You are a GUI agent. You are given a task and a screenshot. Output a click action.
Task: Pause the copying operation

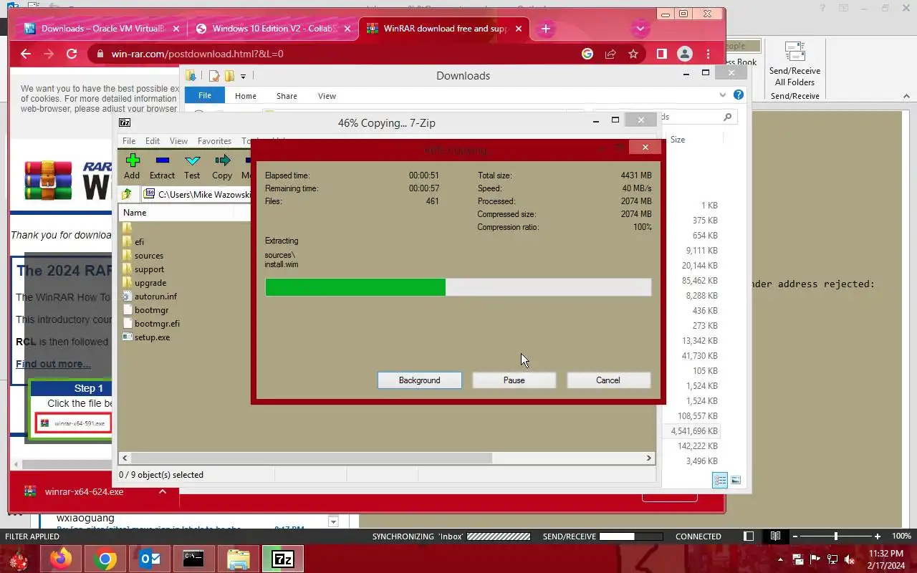514,380
